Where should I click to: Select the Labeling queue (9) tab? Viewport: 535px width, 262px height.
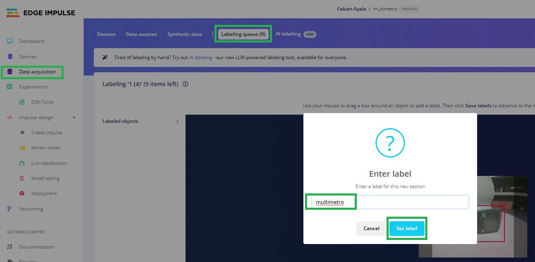(243, 34)
